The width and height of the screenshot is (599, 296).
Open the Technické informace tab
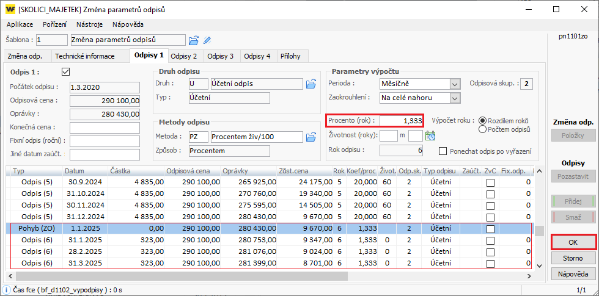[85, 56]
